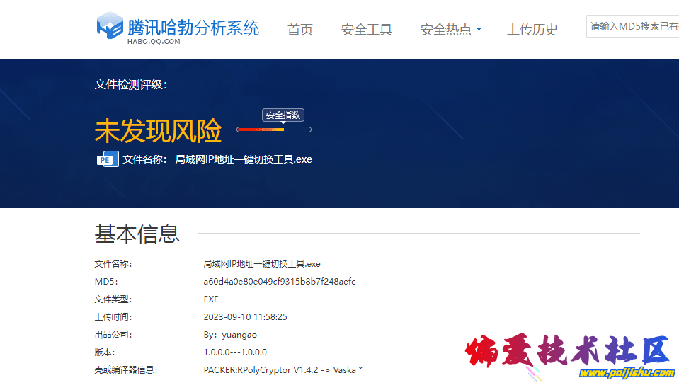Click the upload time value 2023-09-10

[x=245, y=317]
